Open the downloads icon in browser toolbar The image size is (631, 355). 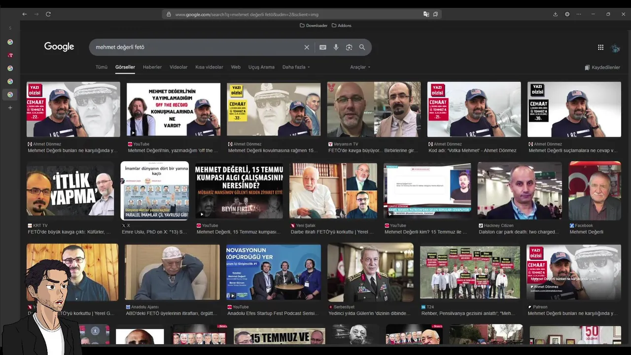click(555, 14)
